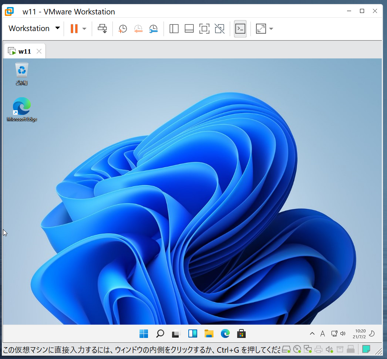Toggle the library sidebar panel

pyautogui.click(x=174, y=28)
